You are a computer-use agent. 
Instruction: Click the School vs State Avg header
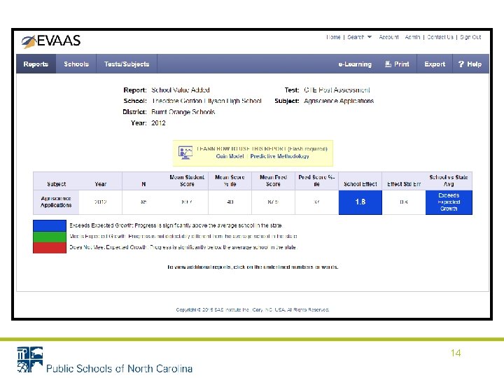click(x=449, y=181)
